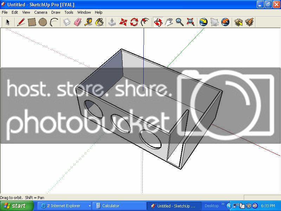Image resolution: width=281 pixels, height=211 pixels.
Task: Select the arrow Select tool
Action: [8, 22]
